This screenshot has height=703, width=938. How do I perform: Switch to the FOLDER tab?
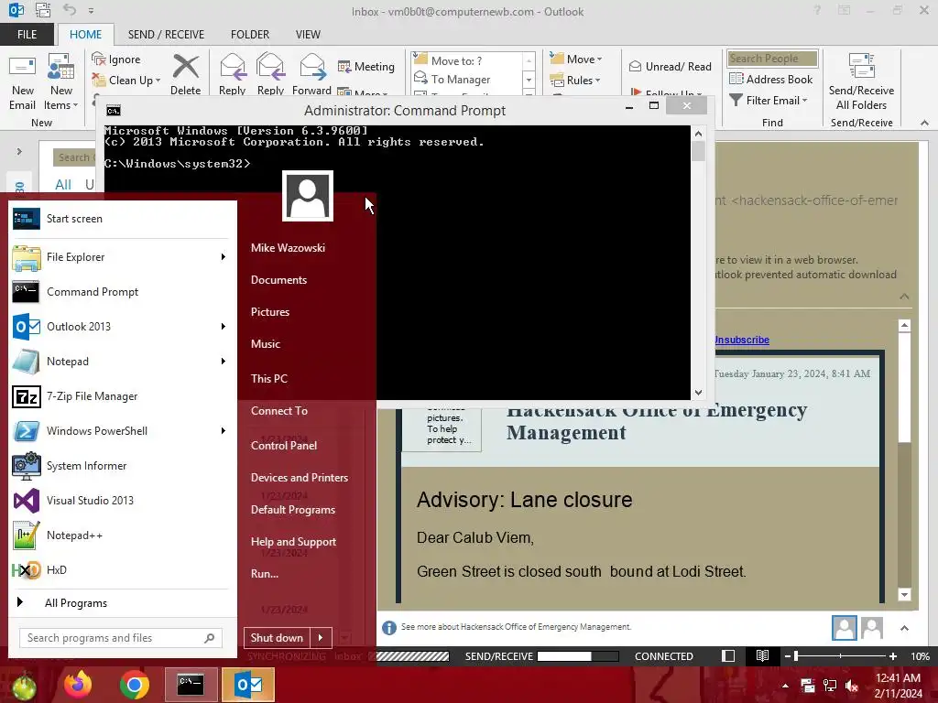tap(250, 35)
